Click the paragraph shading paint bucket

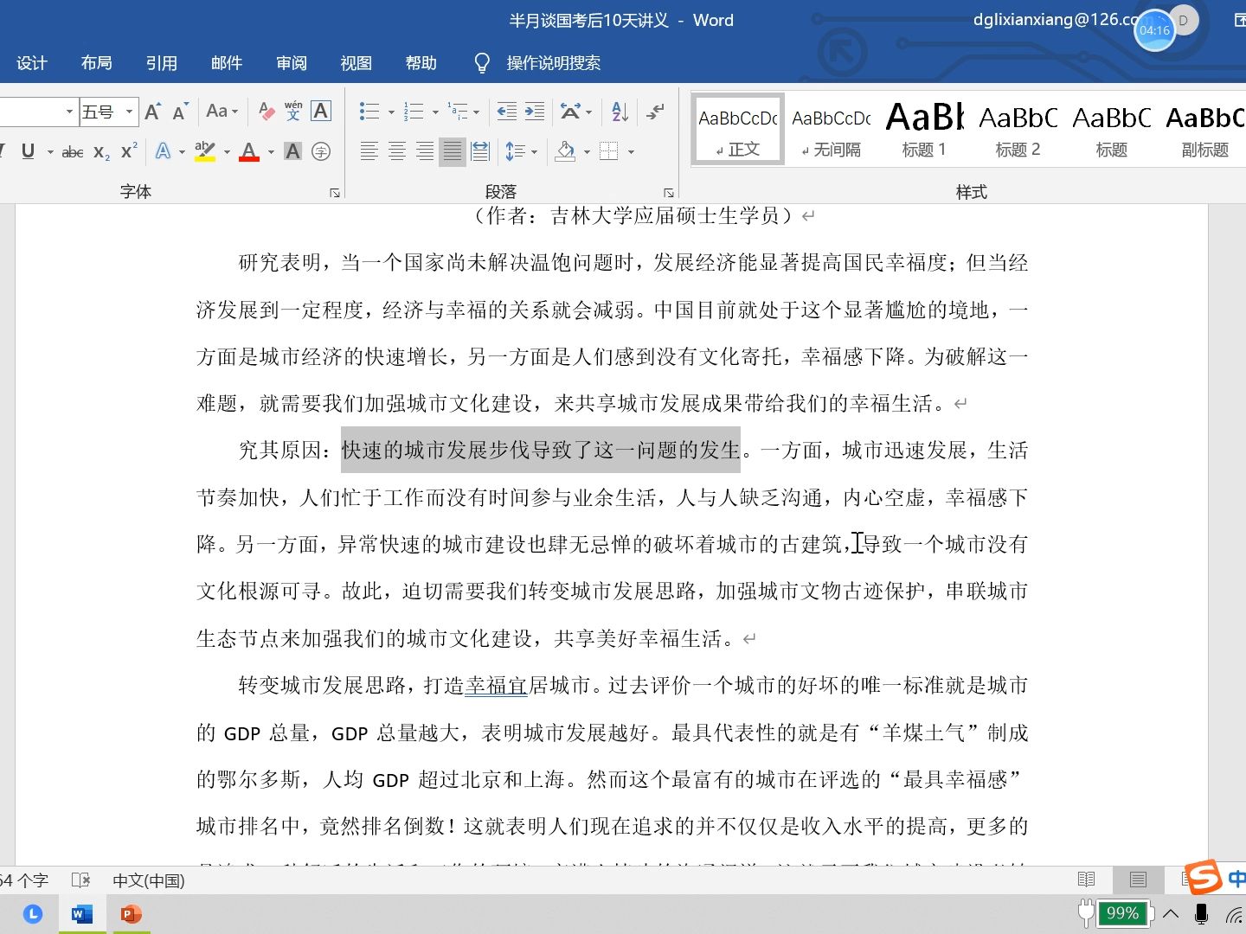(x=566, y=152)
